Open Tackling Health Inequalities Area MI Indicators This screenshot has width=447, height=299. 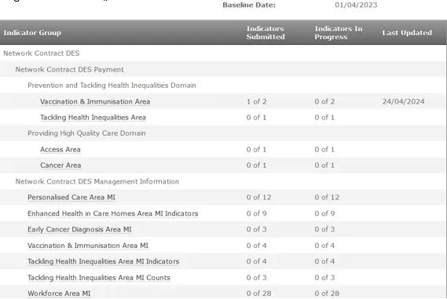[x=104, y=261]
